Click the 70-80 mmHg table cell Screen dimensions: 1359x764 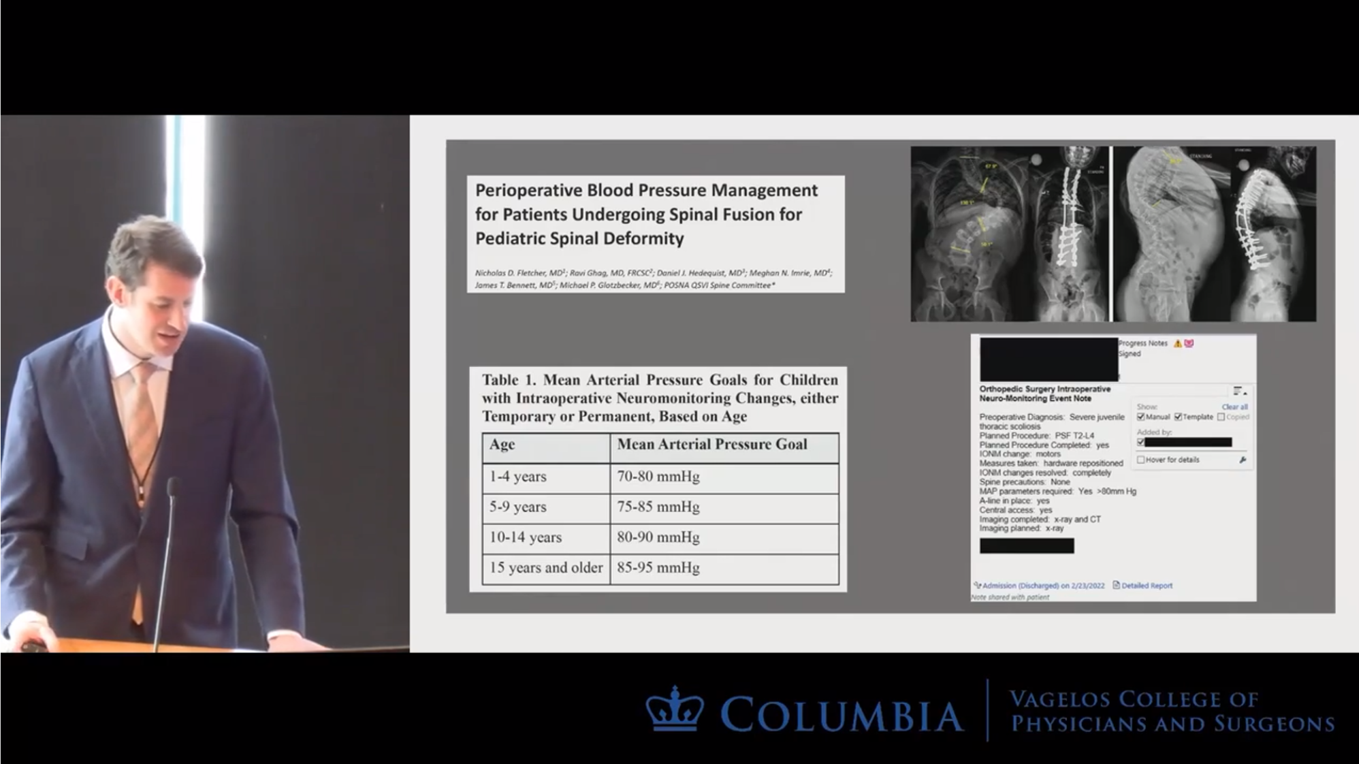coord(724,477)
